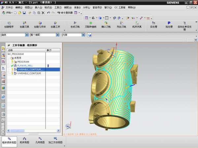Open the 编辑(E) menu
This screenshot has height=148, width=198.
19,8
